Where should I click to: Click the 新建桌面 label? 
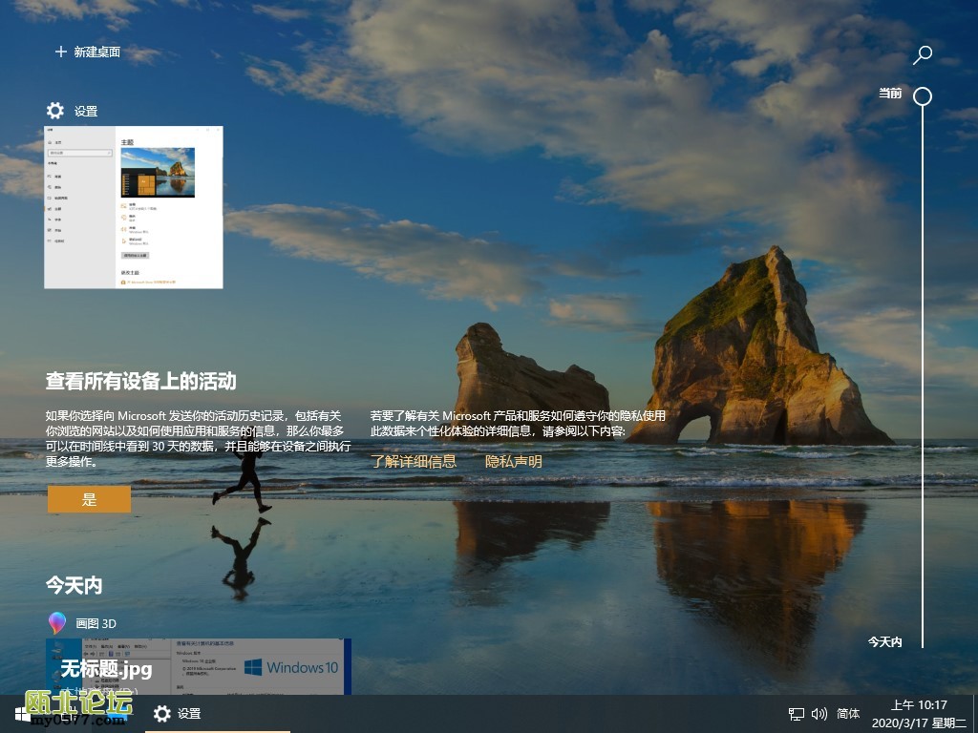[97, 52]
